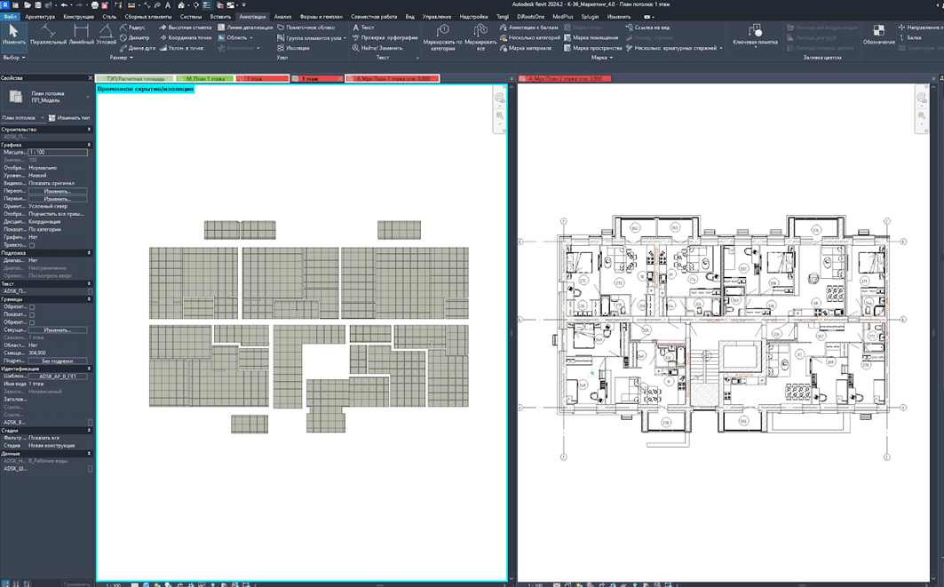944x587 pixels.
Task: Toggle the Траекто... checkbox in properties
Action: click(32, 245)
